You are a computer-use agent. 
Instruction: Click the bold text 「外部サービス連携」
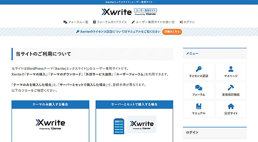click(98, 74)
